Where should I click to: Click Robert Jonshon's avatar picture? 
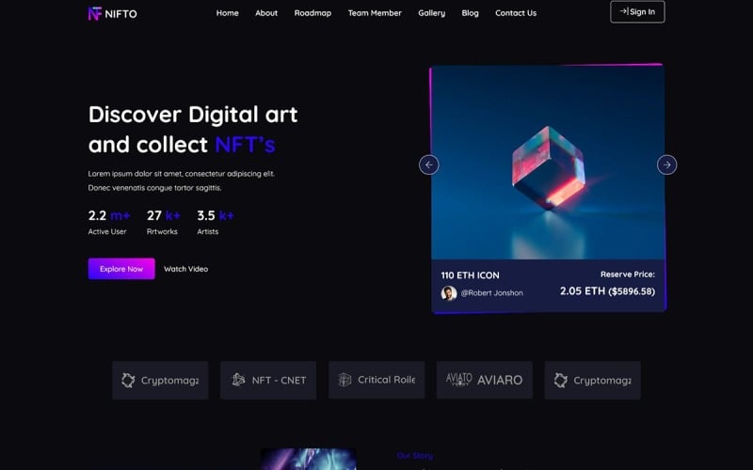click(x=449, y=293)
